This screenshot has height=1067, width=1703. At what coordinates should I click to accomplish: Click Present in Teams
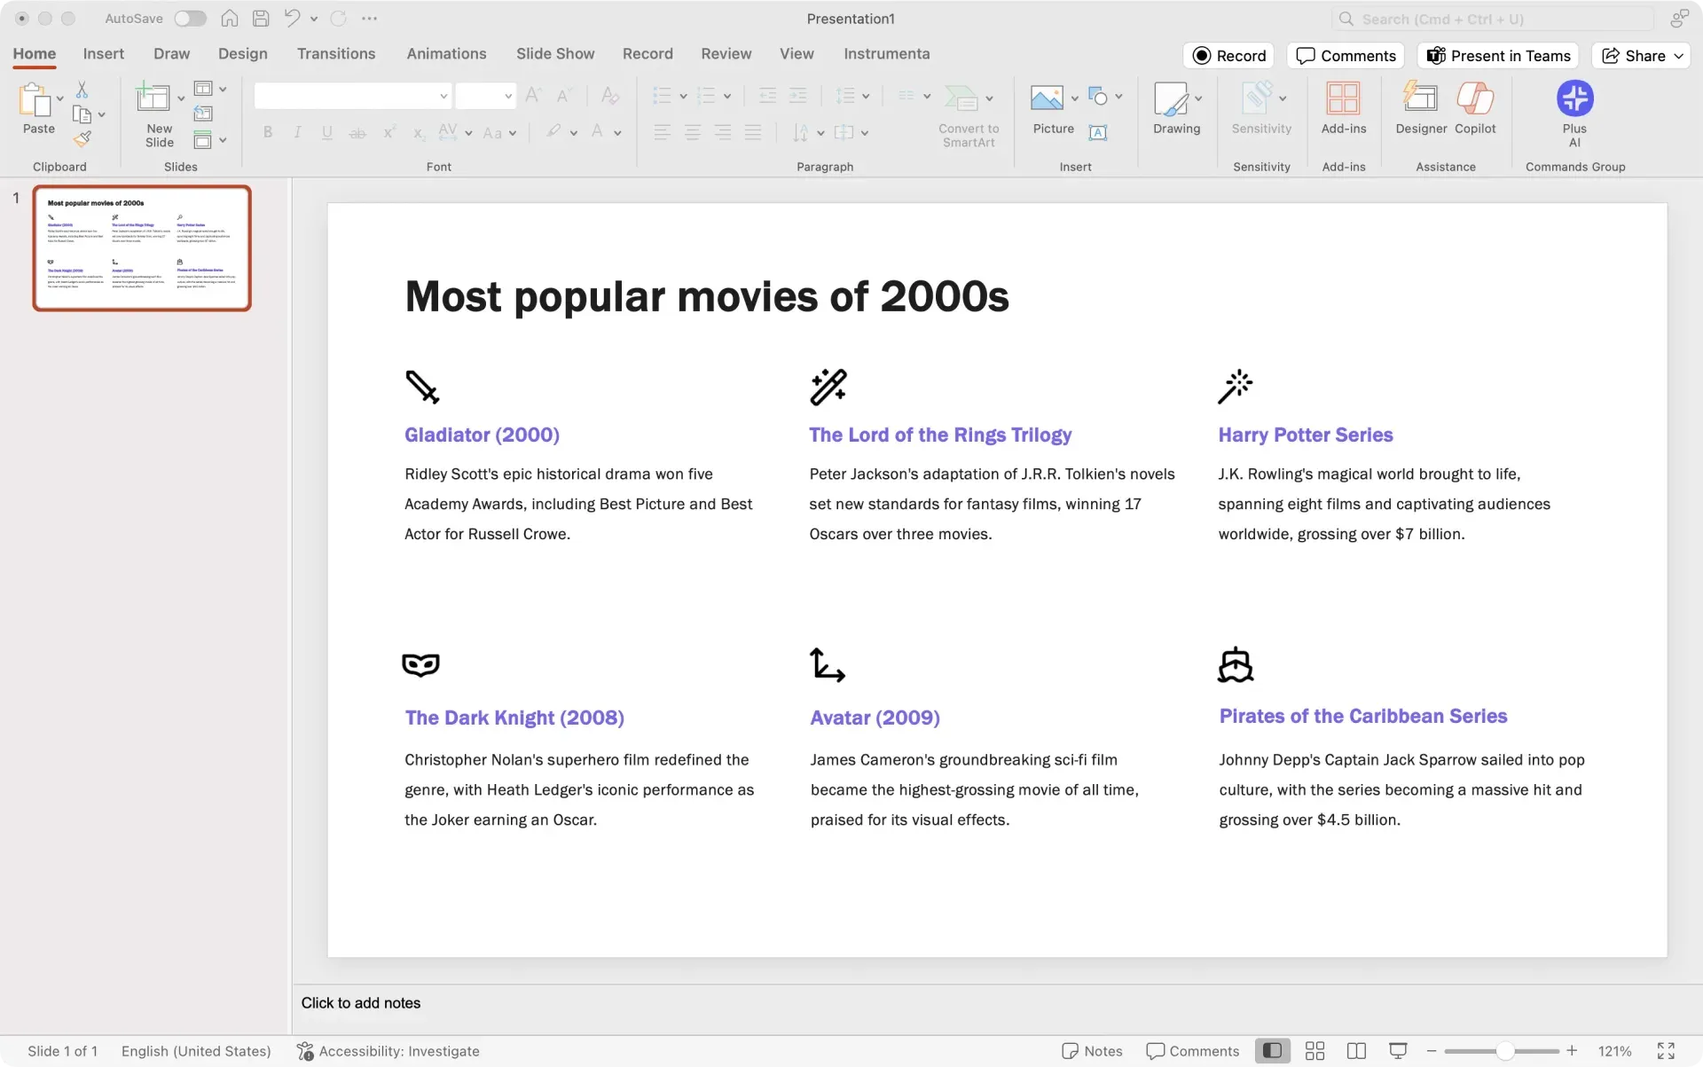click(1498, 56)
